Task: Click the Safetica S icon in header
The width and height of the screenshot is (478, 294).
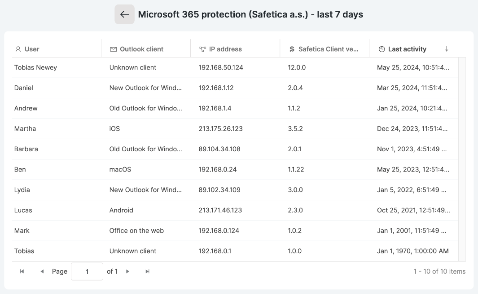Action: (292, 49)
